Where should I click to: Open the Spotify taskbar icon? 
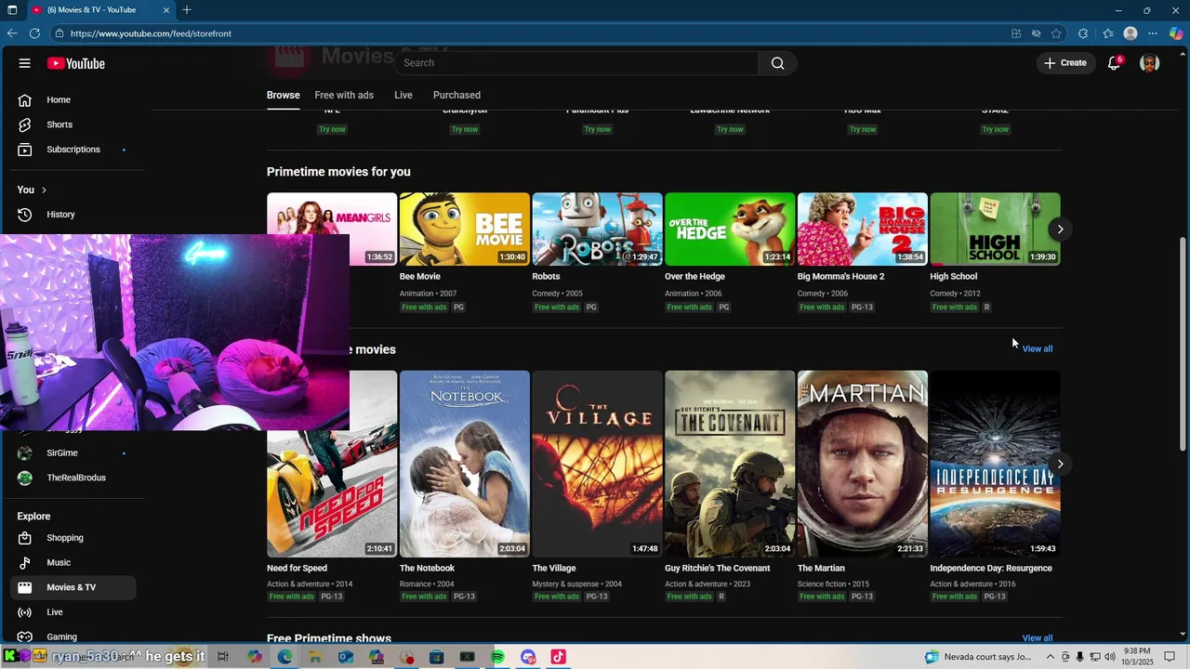tap(497, 657)
